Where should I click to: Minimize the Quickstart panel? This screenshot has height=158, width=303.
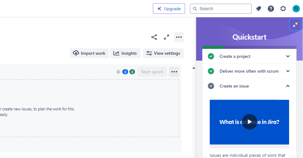(x=295, y=25)
